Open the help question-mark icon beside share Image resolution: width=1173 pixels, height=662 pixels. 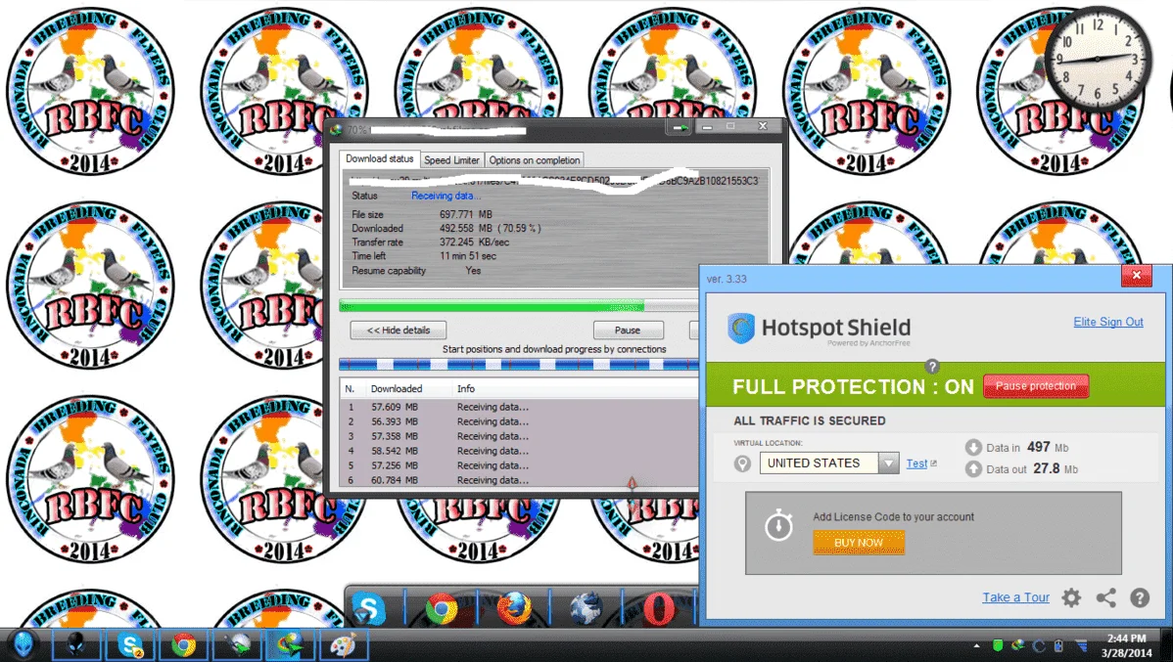pos(1140,597)
